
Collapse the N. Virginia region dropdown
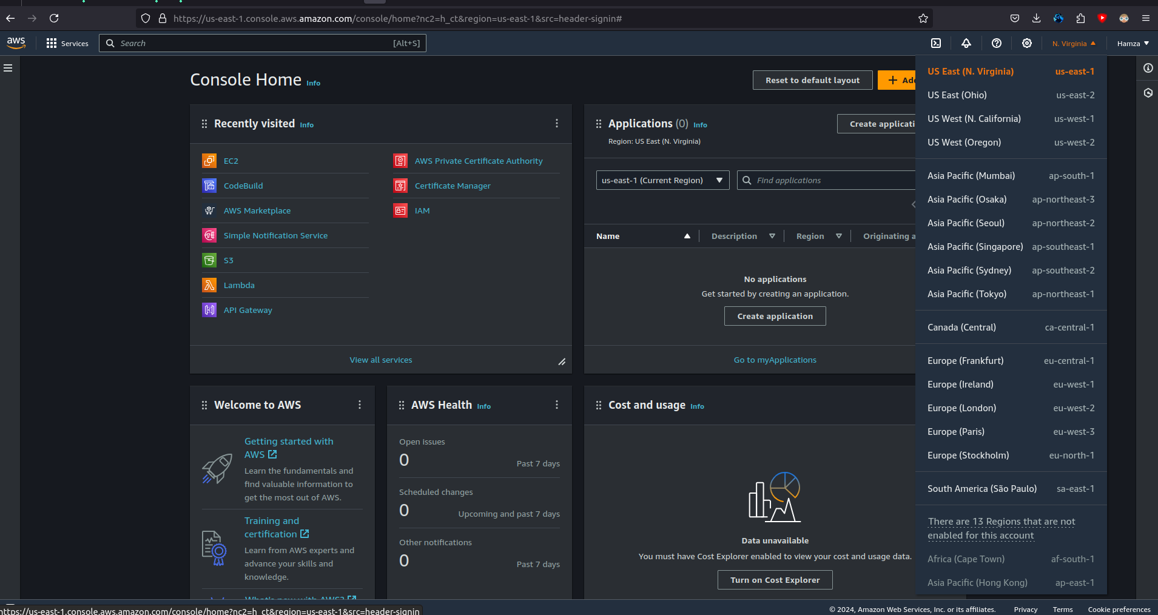coord(1074,44)
